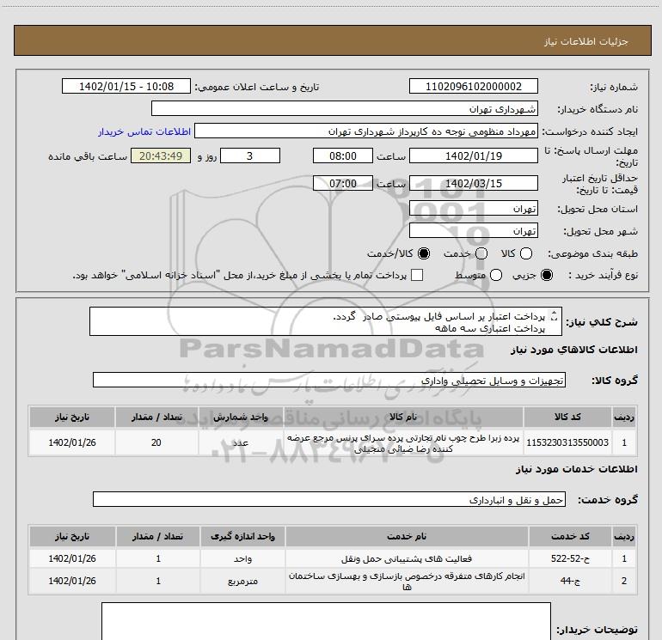The width and height of the screenshot is (662, 640).
Task: Click the واحد unit cell in services
Action: [x=242, y=558]
